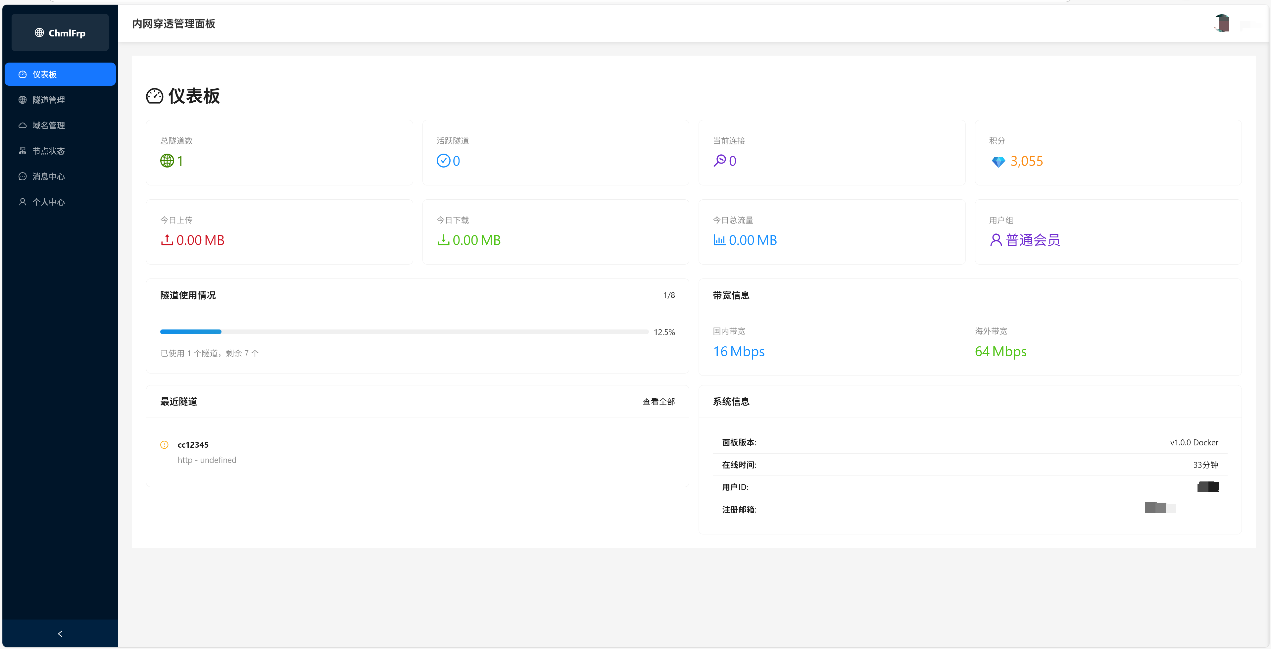Select the cc12345 tunnel entry
The image size is (1271, 649).
pyautogui.click(x=193, y=444)
